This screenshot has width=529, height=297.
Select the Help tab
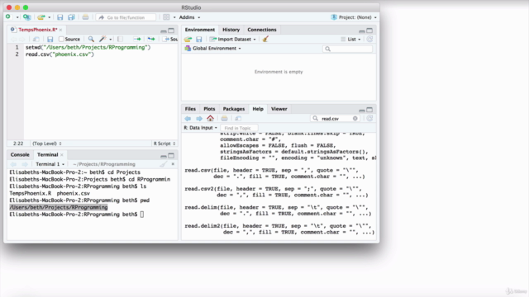[258, 109]
